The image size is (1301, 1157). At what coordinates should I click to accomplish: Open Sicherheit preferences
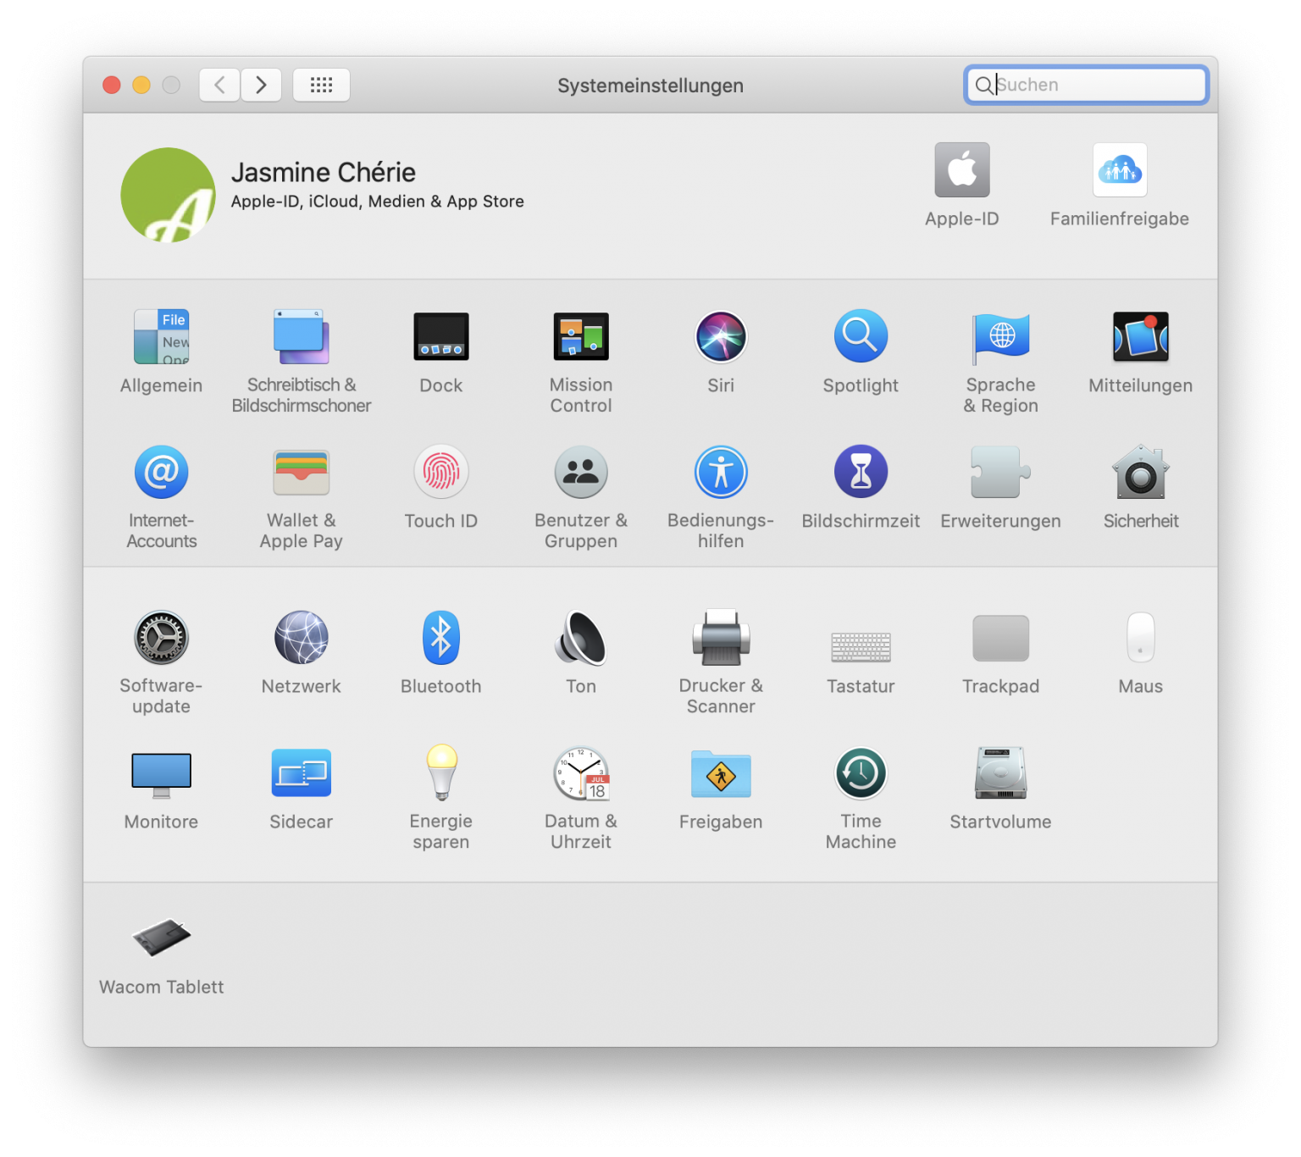(x=1140, y=473)
